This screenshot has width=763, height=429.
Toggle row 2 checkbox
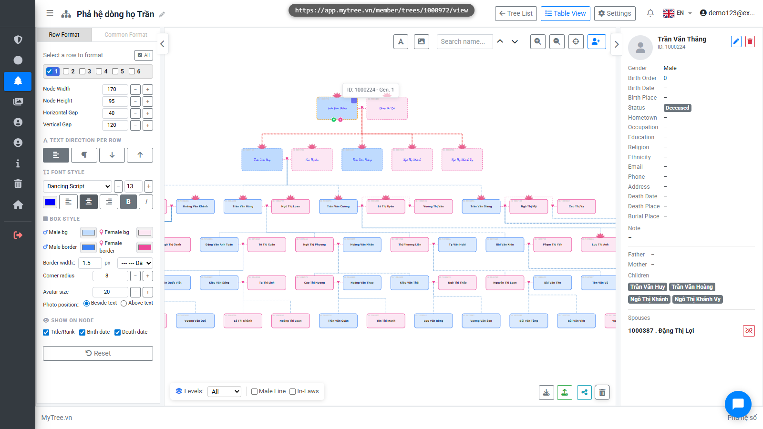point(66,71)
